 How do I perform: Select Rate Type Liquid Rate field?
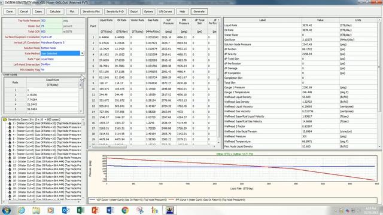point(62,59)
